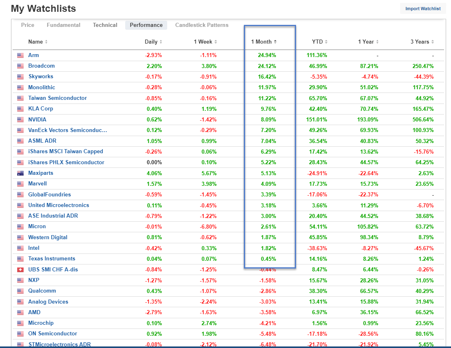This screenshot has height=348, width=451.
Task: Click the US flag beside Skyworks
Action: tap(20, 77)
